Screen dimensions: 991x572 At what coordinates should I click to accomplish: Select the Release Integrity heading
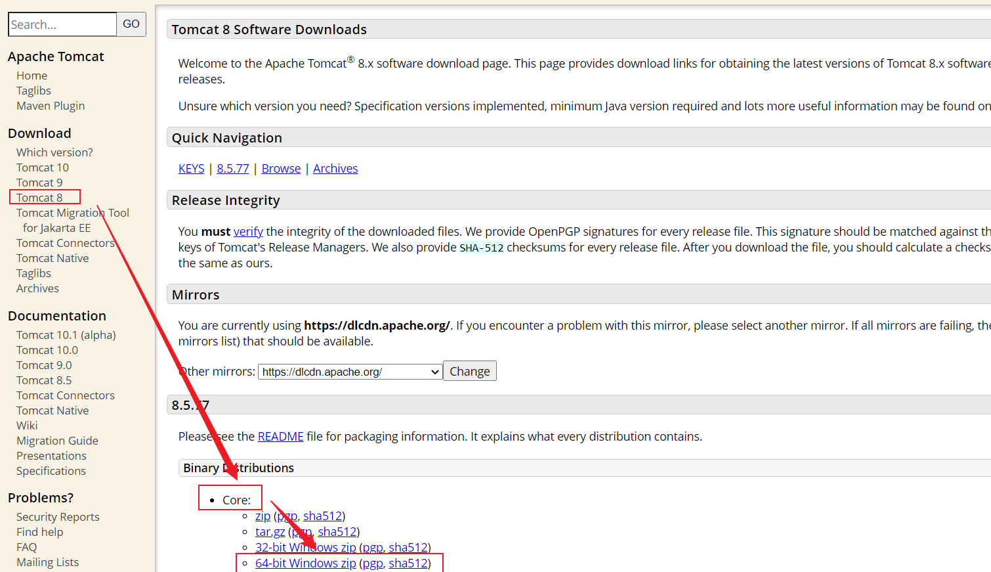pyautogui.click(x=226, y=200)
